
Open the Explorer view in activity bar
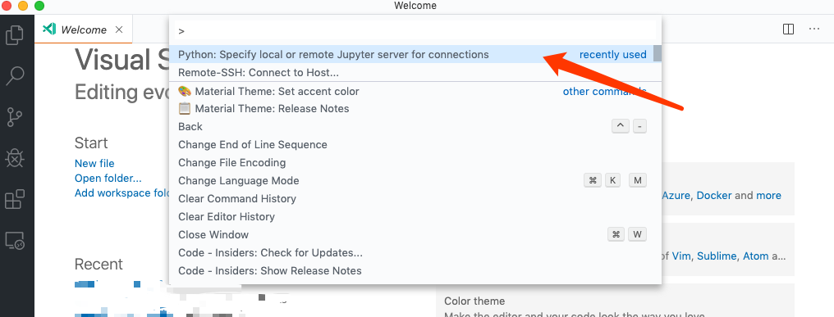tap(14, 35)
